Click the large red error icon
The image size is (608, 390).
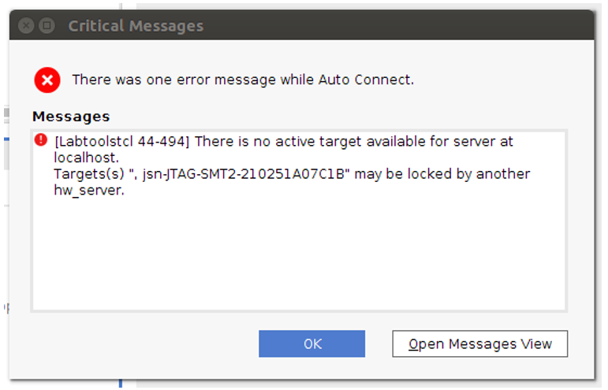(x=47, y=80)
